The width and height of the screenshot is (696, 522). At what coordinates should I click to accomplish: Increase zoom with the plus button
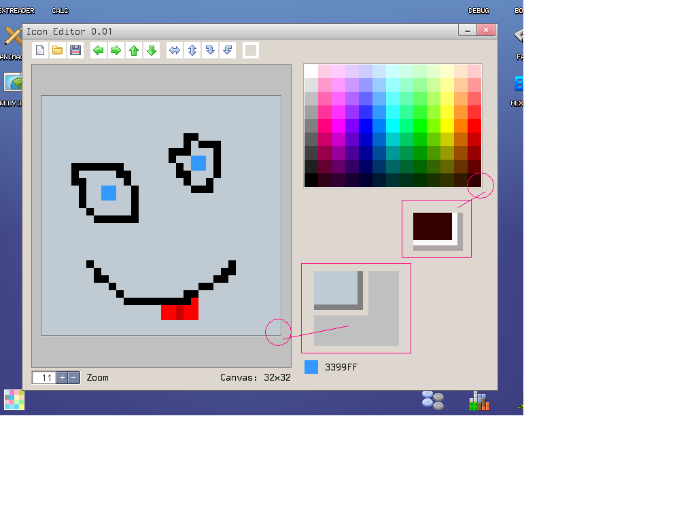tap(62, 377)
